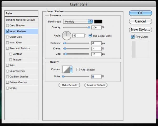
Task: Check the Contour sub-option checkbox
Action: tap(11, 54)
